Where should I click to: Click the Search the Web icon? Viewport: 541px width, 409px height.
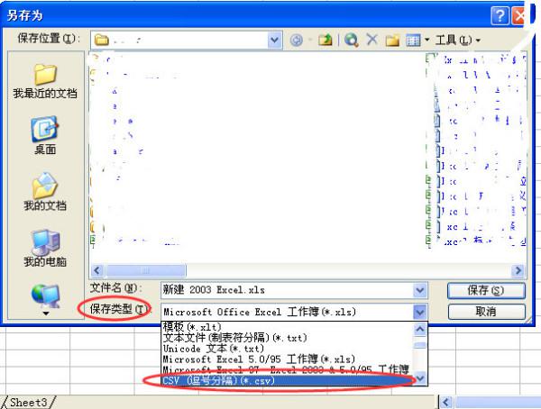pos(352,40)
